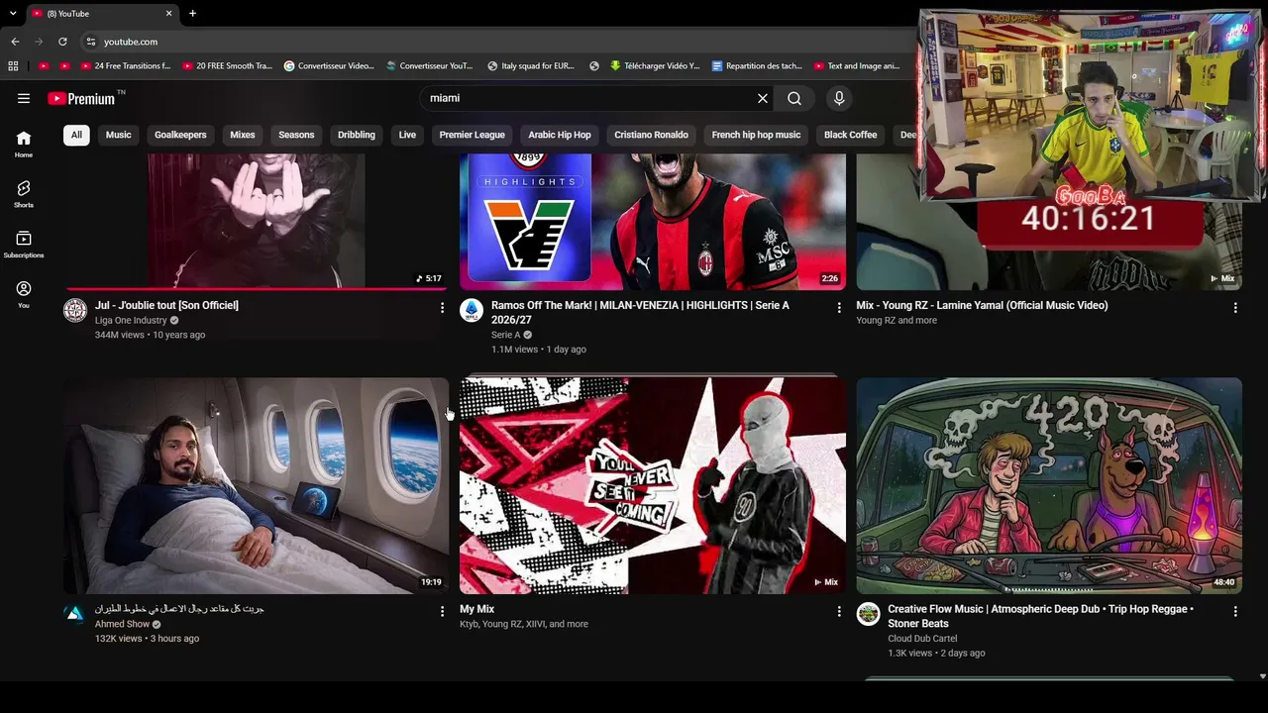Image resolution: width=1268 pixels, height=713 pixels.
Task: Reload the YouTube page
Action: pyautogui.click(x=62, y=42)
